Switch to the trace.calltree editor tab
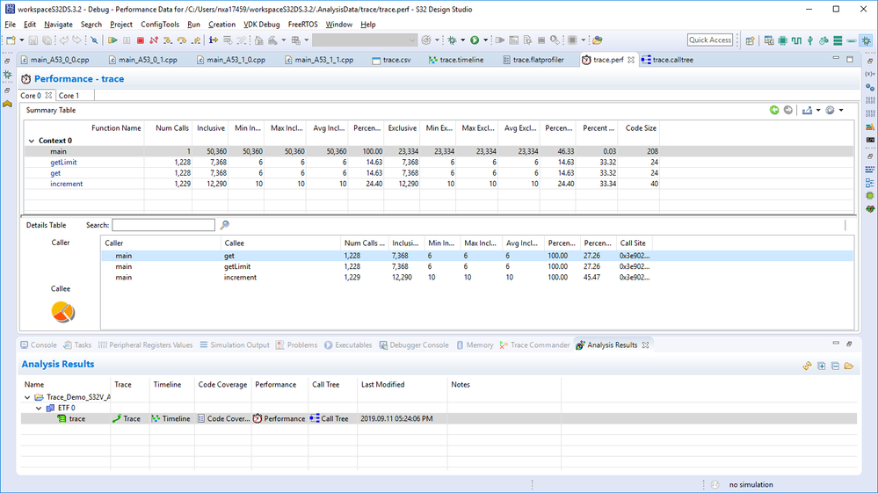Viewport: 878px width, 493px height. point(667,60)
